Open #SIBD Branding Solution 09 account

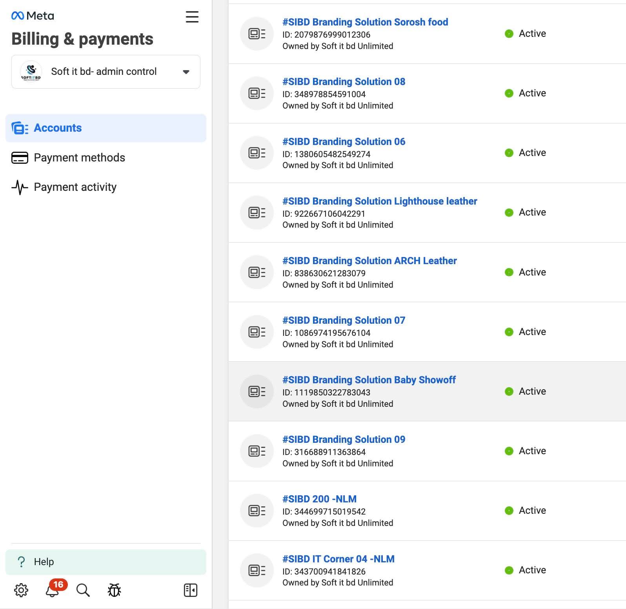coord(344,439)
